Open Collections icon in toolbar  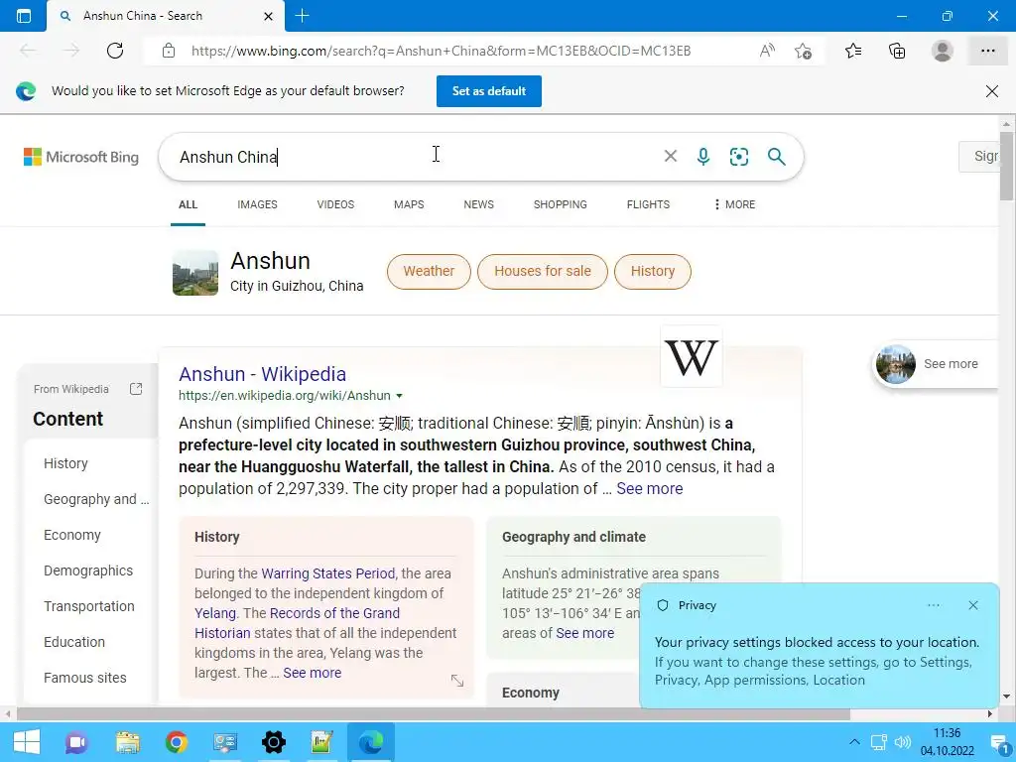point(897,51)
